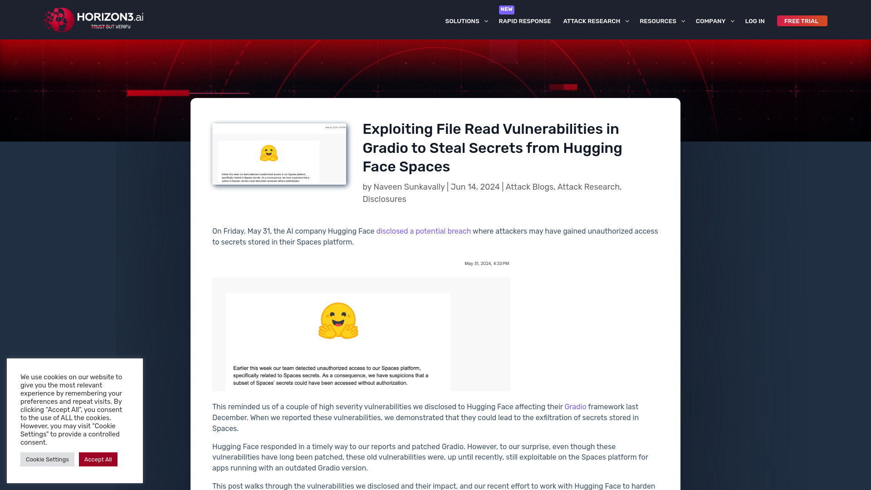Click the FREE TRIAL button
Viewport: 871px width, 490px height.
coord(802,21)
